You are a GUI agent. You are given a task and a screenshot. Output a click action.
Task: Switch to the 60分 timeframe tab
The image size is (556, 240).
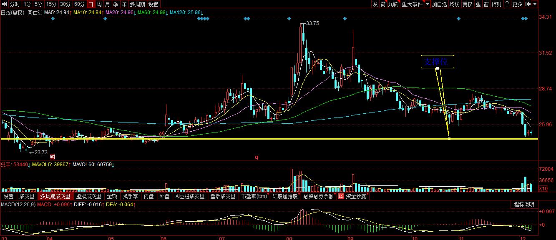pyautogui.click(x=79, y=4)
